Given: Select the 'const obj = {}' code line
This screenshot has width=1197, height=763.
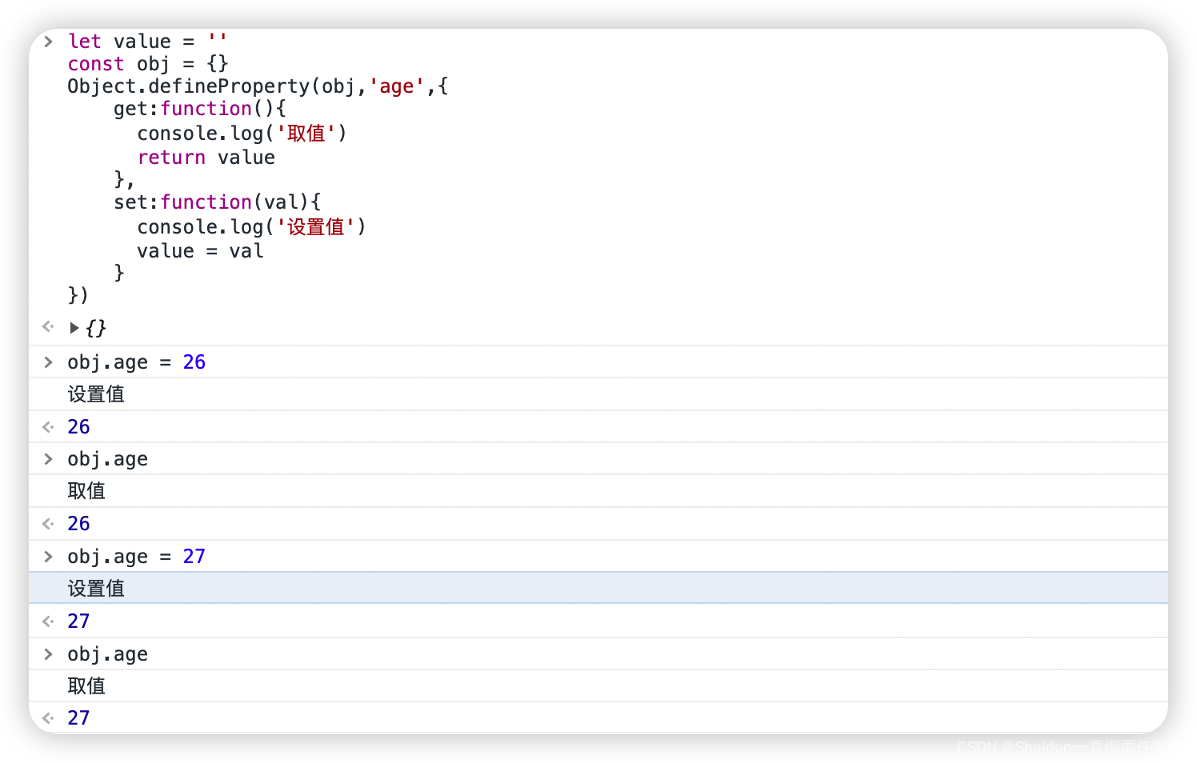Looking at the screenshot, I should 148,63.
